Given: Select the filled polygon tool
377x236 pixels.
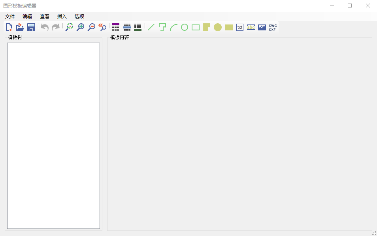Looking at the screenshot, I should (207, 27).
